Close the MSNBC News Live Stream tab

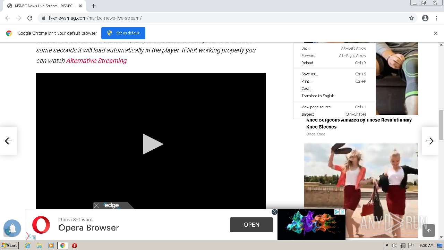[80, 6]
